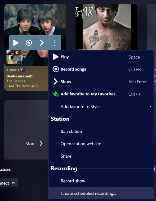Expand the Add favorite to Style submenu arrow

point(150,107)
